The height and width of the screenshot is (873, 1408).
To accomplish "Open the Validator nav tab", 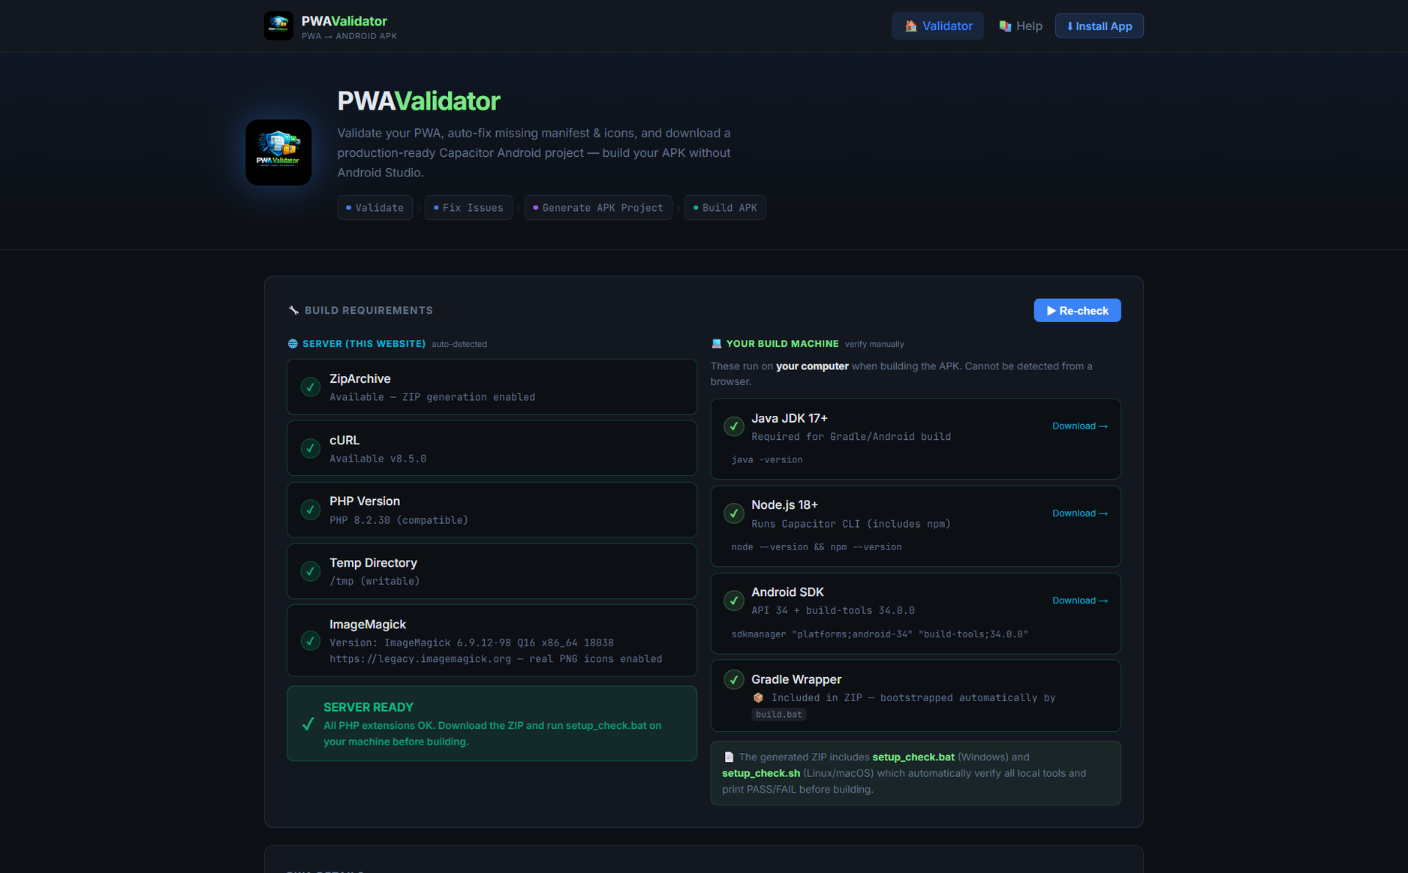I will click(x=937, y=26).
